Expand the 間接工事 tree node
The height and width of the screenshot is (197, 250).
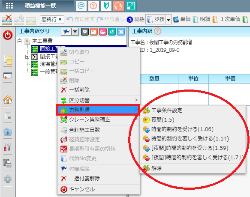click(27, 57)
